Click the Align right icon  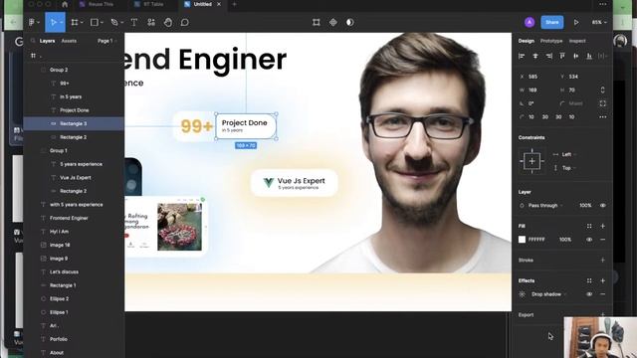[548, 56]
